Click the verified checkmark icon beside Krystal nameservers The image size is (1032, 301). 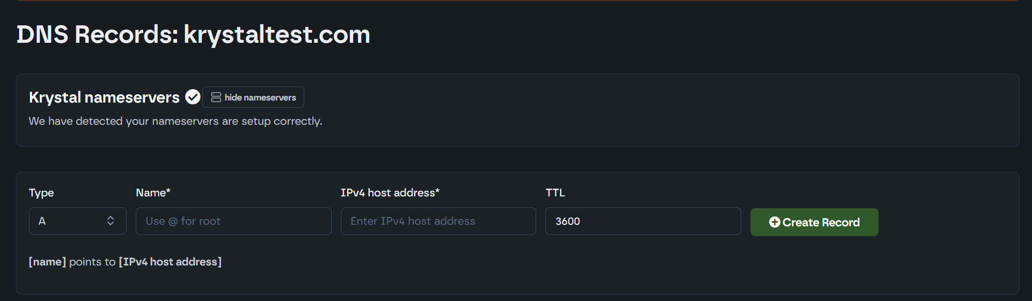[193, 97]
